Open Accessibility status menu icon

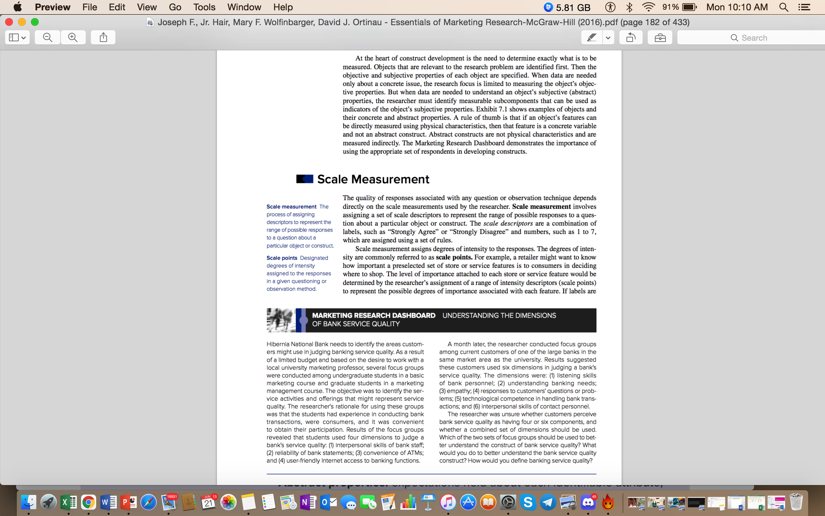point(610,7)
